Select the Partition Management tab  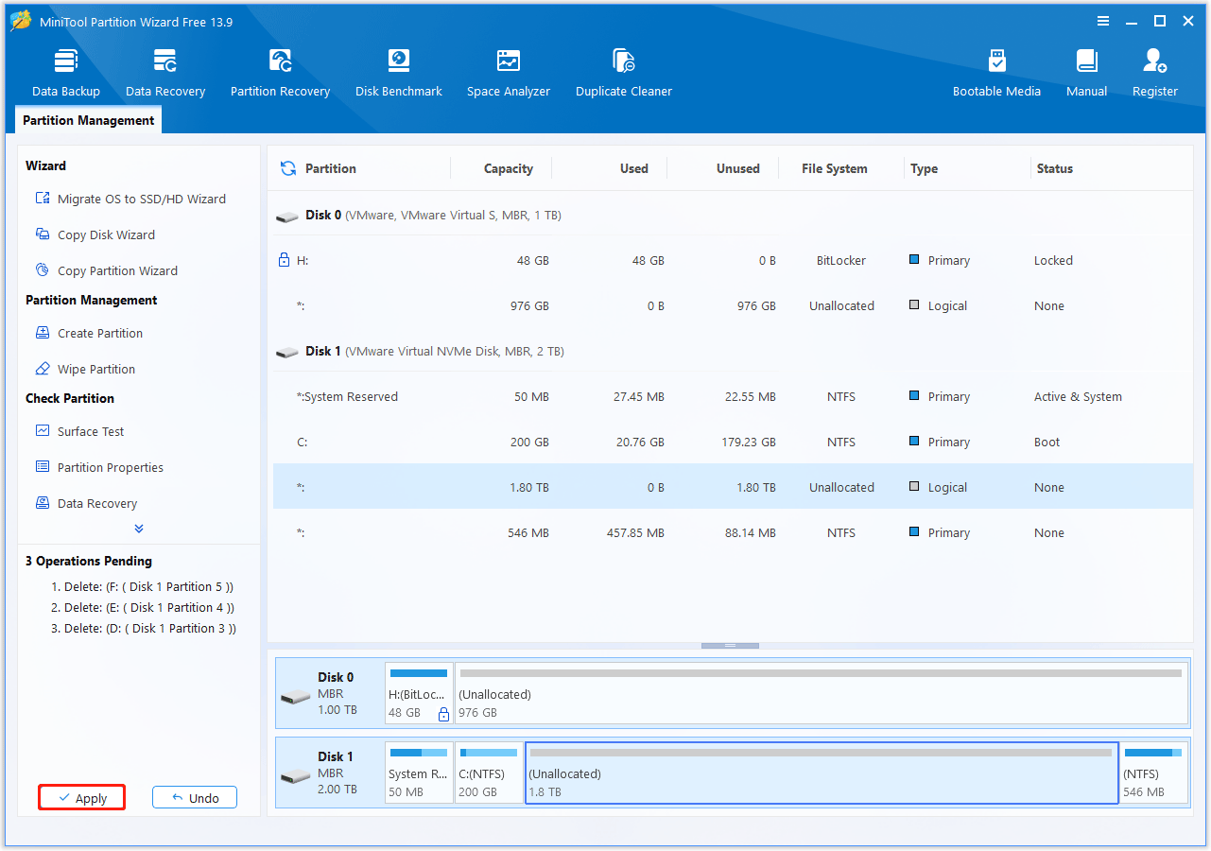coord(89,120)
